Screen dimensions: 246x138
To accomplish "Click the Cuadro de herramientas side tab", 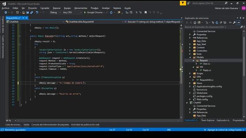I will pyautogui.click(x=3, y=47).
